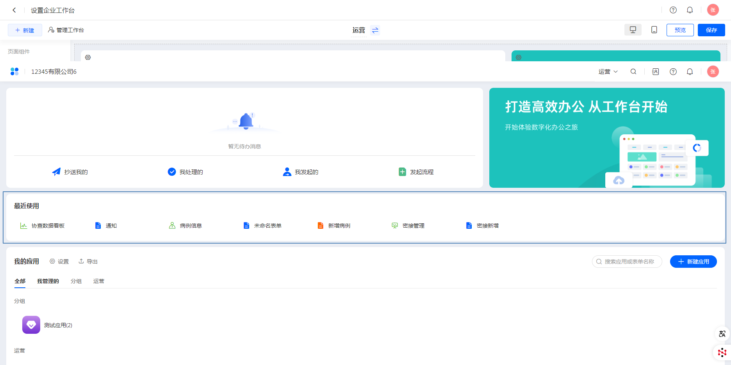This screenshot has height=365, width=731.
Task: Switch to mobile preview mode icon
Action: pos(654,30)
